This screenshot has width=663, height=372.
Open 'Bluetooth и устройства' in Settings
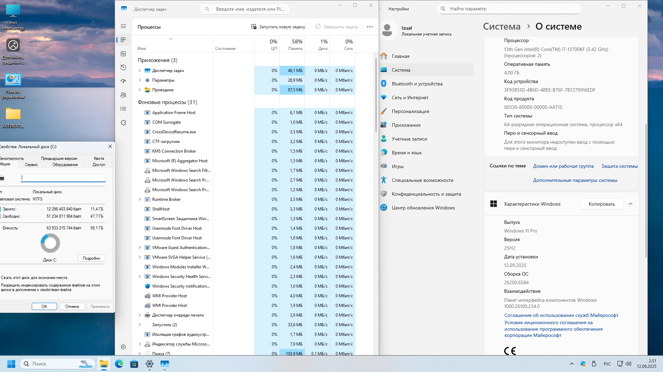[x=426, y=84]
